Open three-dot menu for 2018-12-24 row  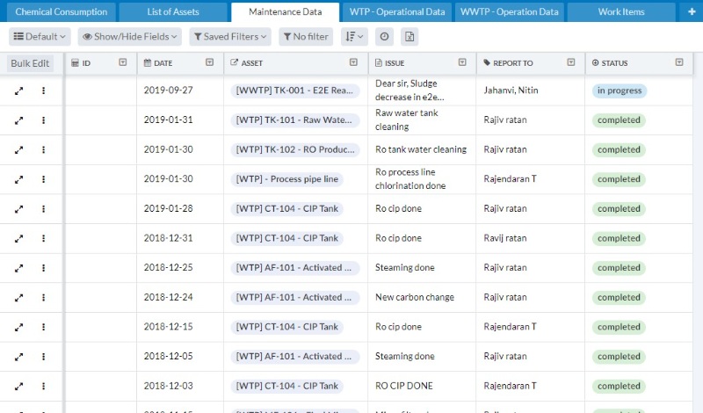pyautogui.click(x=43, y=298)
